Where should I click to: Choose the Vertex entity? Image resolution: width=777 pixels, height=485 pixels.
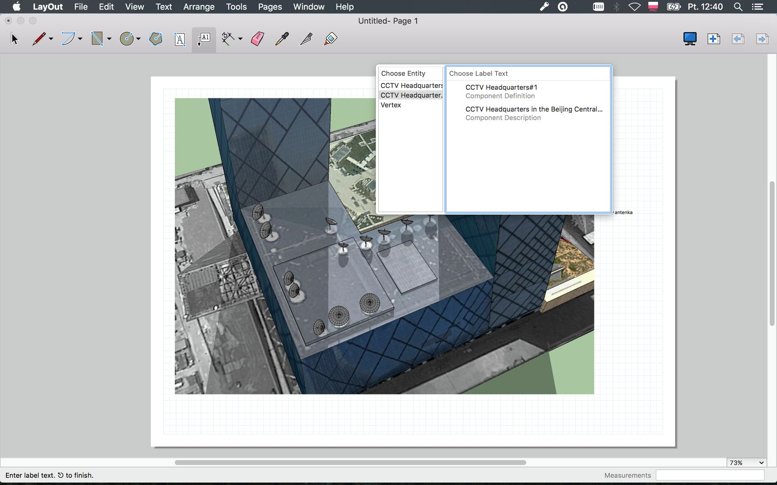(x=411, y=105)
